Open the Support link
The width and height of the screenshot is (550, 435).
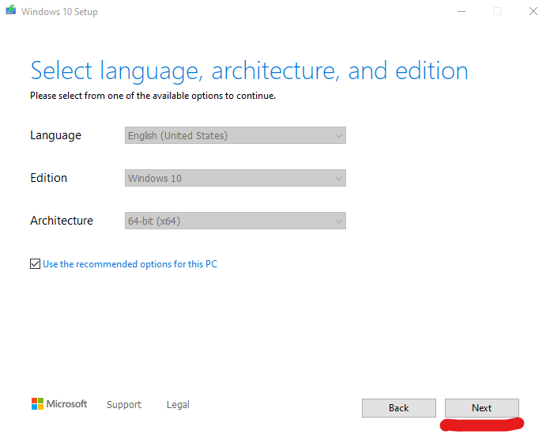click(x=124, y=405)
